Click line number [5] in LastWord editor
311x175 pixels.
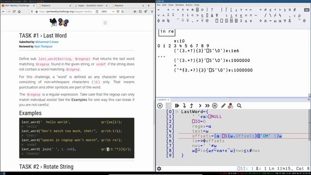click(x=170, y=136)
